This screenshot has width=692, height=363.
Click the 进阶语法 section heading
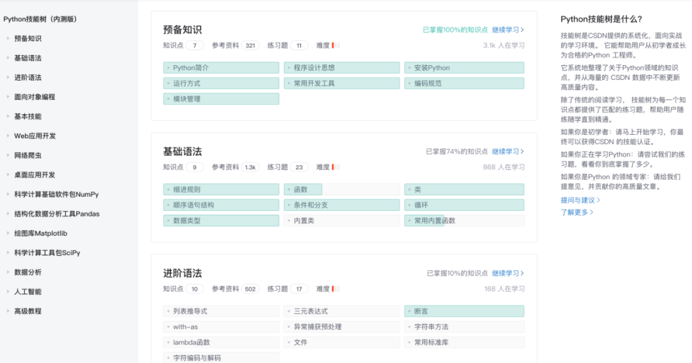tap(182, 274)
